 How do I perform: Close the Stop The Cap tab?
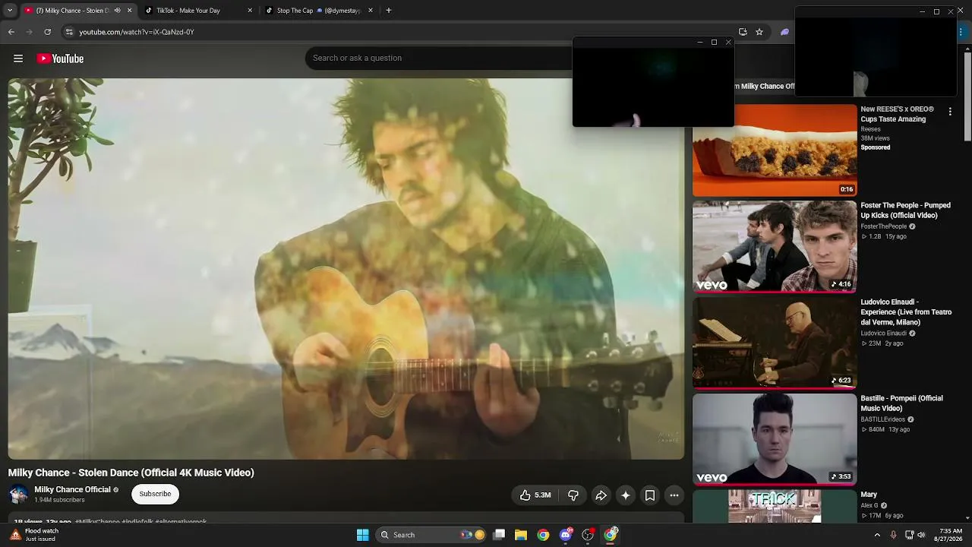[x=371, y=11]
